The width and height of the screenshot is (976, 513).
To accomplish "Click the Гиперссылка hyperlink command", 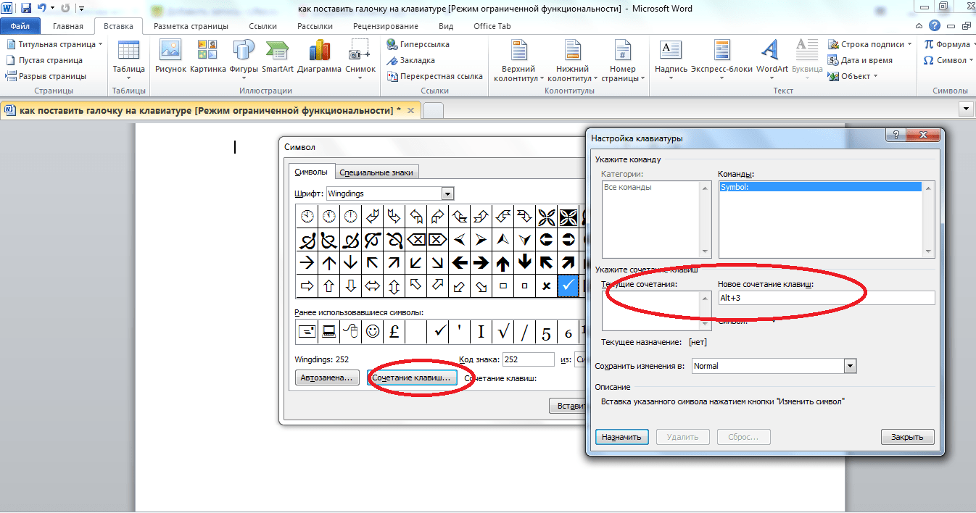I will pyautogui.click(x=418, y=44).
